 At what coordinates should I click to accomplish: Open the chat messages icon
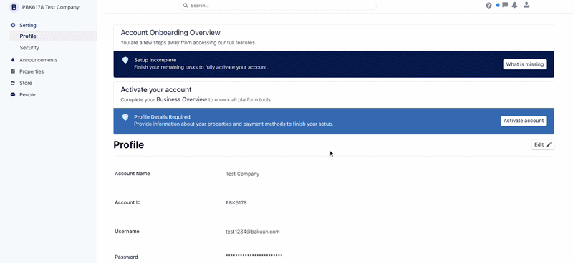pyautogui.click(x=505, y=5)
